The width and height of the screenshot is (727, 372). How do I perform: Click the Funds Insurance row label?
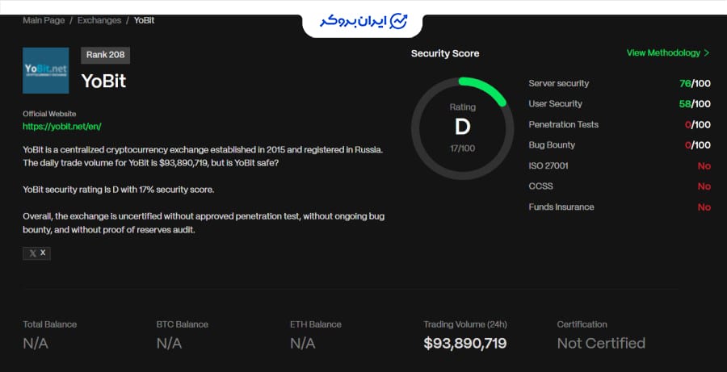click(561, 207)
